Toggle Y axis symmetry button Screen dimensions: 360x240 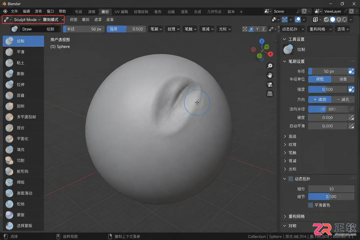[257, 29]
